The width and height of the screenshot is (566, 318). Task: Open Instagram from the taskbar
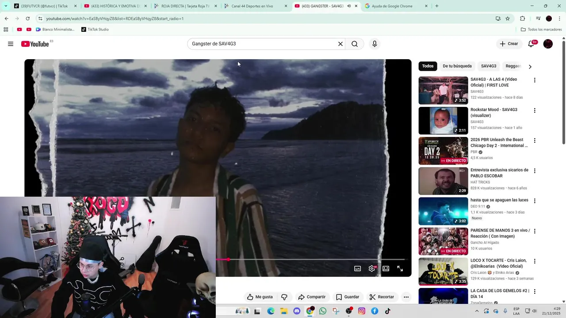tap(362, 311)
